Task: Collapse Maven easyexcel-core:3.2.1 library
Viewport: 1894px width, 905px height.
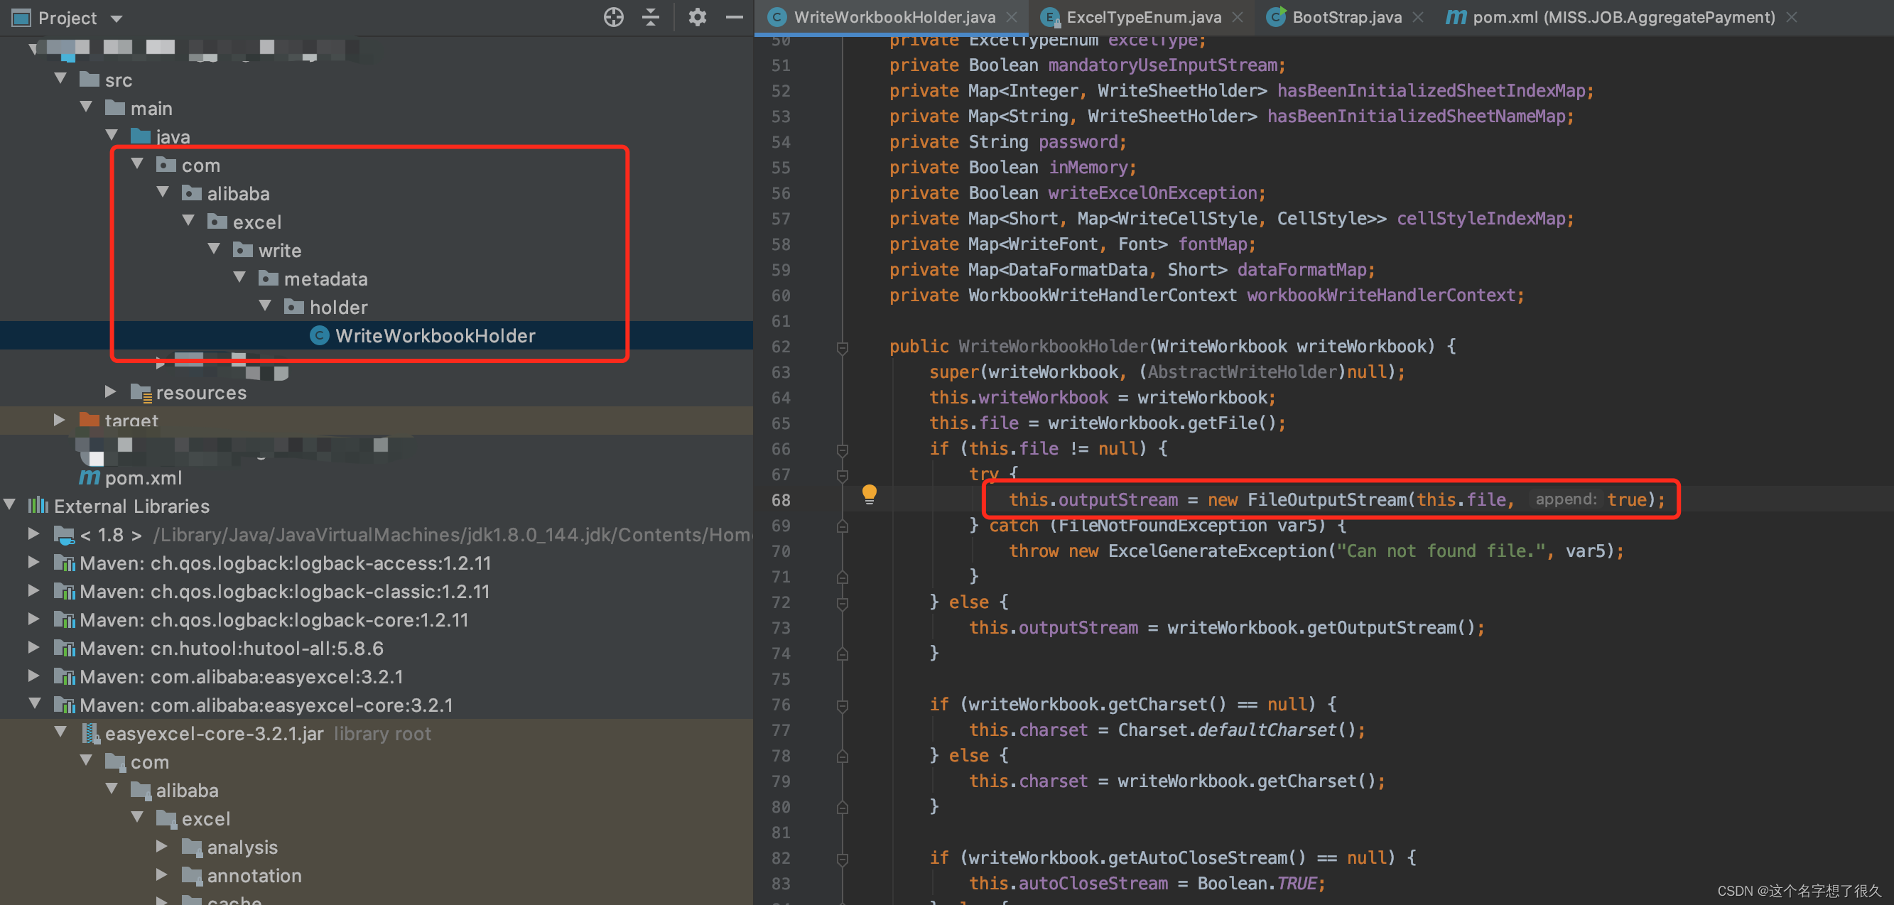Action: [36, 704]
